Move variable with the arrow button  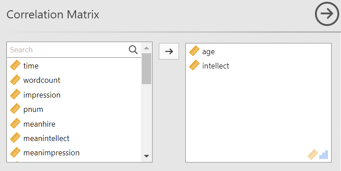(x=169, y=51)
